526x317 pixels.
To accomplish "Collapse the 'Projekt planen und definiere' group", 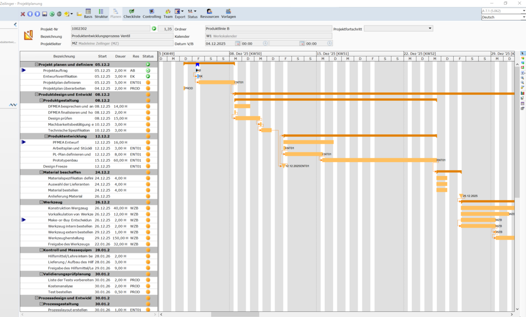I will point(37,64).
